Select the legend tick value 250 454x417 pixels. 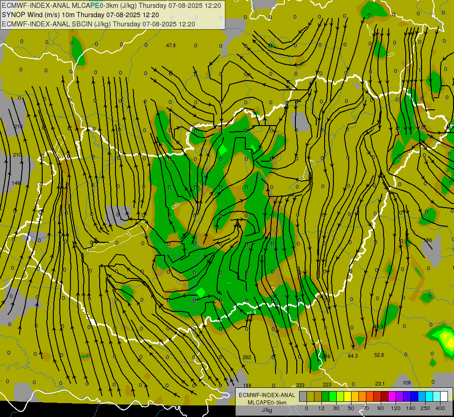[425, 408]
